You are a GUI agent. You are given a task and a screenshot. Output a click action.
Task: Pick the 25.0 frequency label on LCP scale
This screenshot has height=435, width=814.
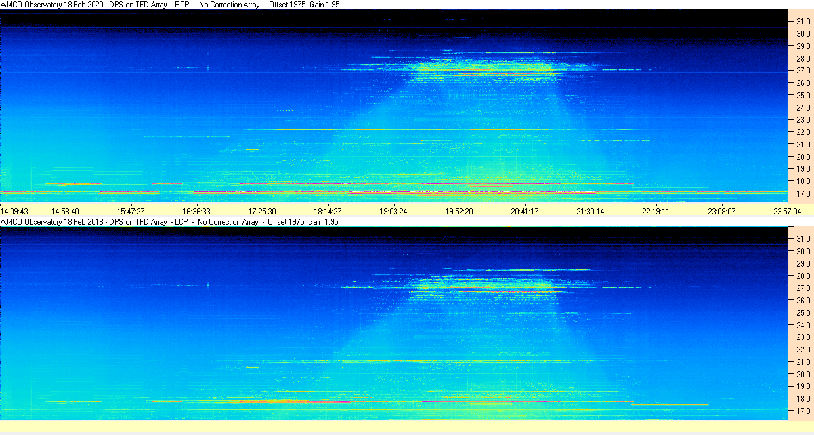[803, 313]
